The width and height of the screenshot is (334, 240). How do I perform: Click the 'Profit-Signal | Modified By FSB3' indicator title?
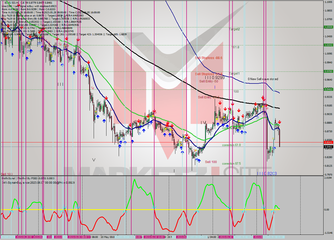pyautogui.click(x=20, y=178)
